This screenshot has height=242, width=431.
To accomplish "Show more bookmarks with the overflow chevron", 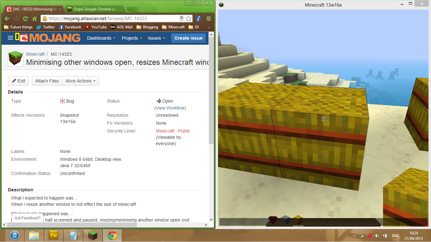I will pos(209,27).
